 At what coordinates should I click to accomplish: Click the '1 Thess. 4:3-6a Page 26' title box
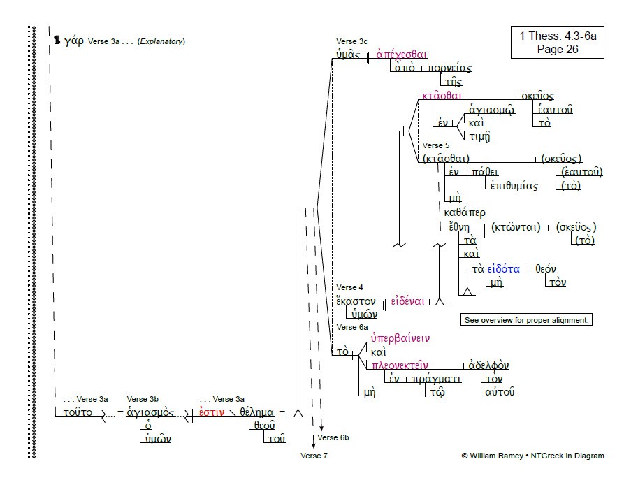coord(558,42)
